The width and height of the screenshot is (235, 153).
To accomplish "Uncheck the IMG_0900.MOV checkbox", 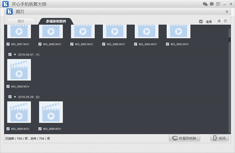I will point(8,86).
